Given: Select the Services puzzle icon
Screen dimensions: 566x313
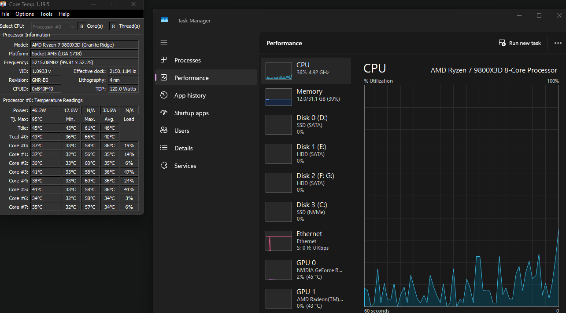Looking at the screenshot, I should point(164,166).
